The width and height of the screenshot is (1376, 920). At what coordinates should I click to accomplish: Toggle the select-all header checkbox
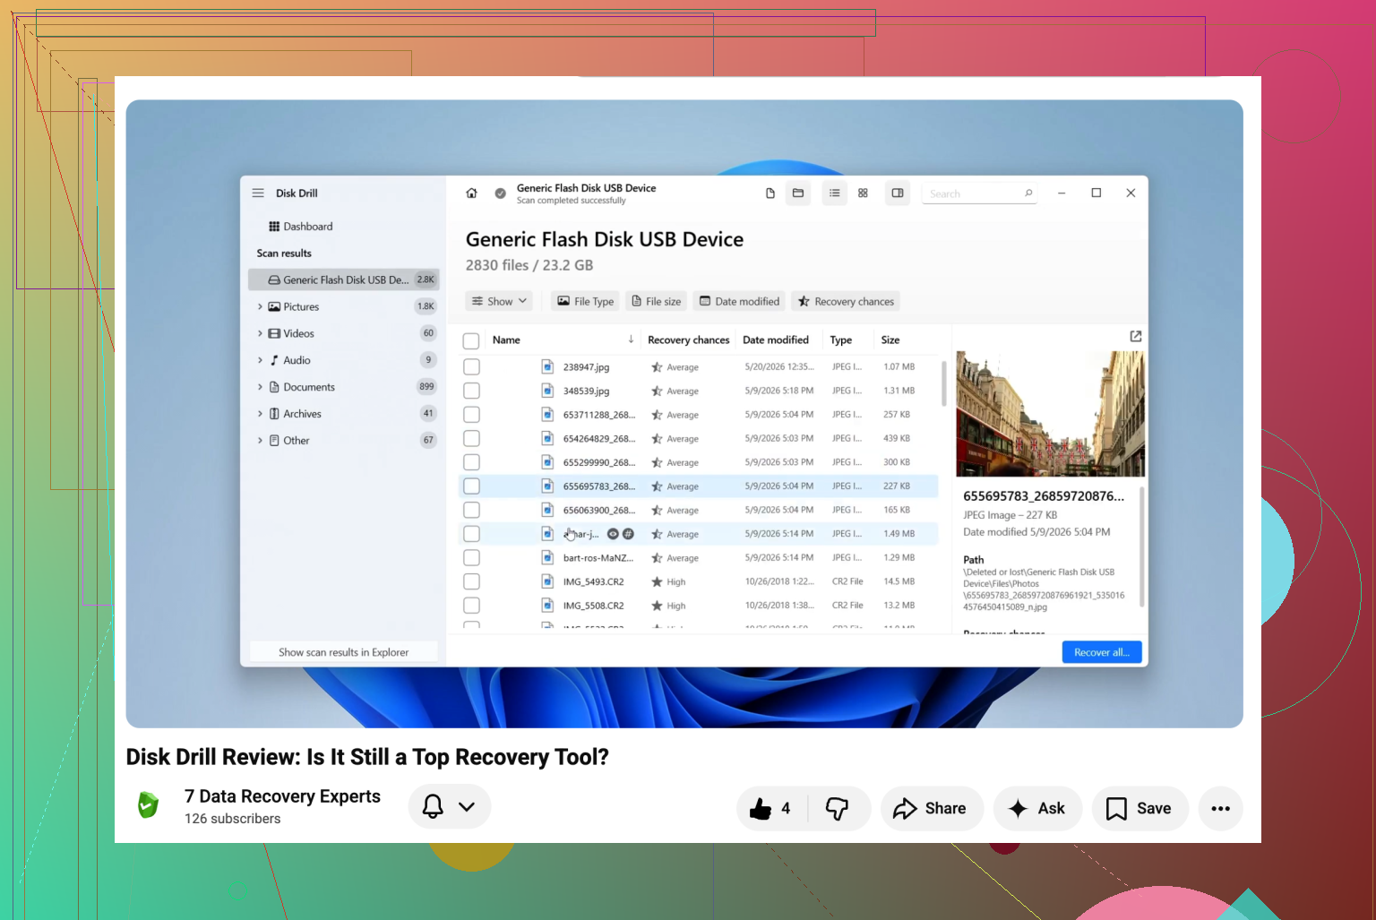(x=471, y=340)
